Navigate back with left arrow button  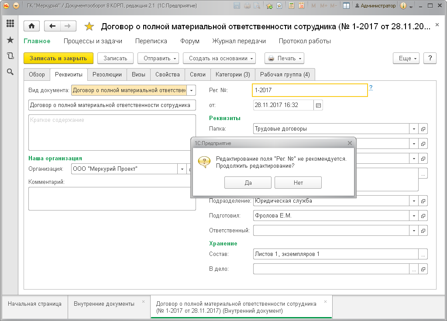point(52,26)
